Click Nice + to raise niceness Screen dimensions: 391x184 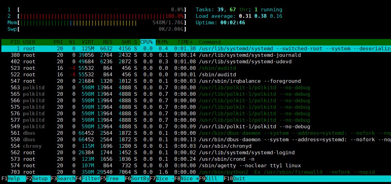pos(187,179)
